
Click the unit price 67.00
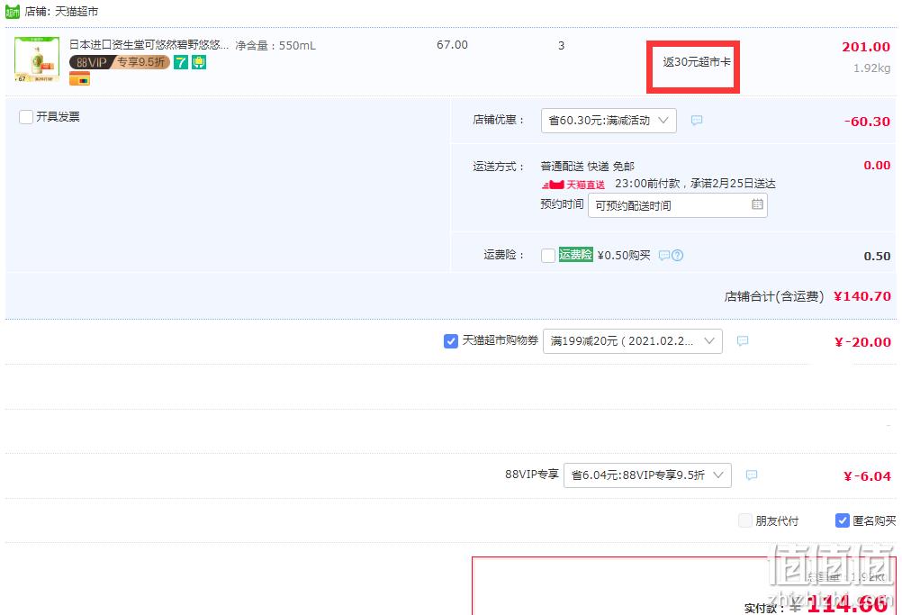tap(452, 45)
